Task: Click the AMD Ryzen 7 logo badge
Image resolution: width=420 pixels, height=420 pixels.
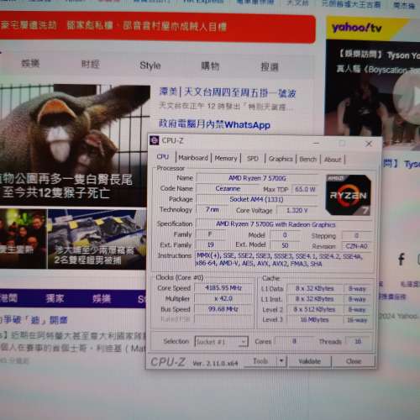Action: 349,195
